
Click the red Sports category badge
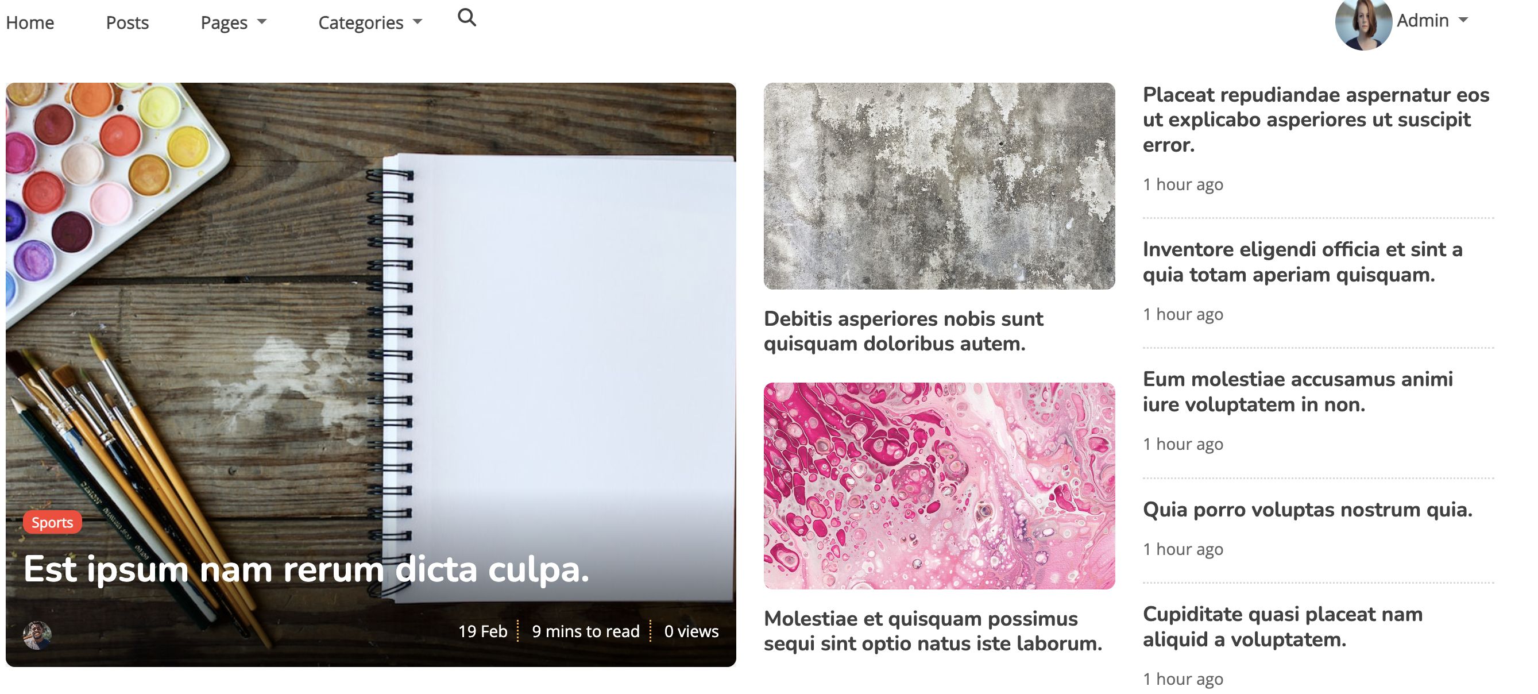[x=52, y=522]
